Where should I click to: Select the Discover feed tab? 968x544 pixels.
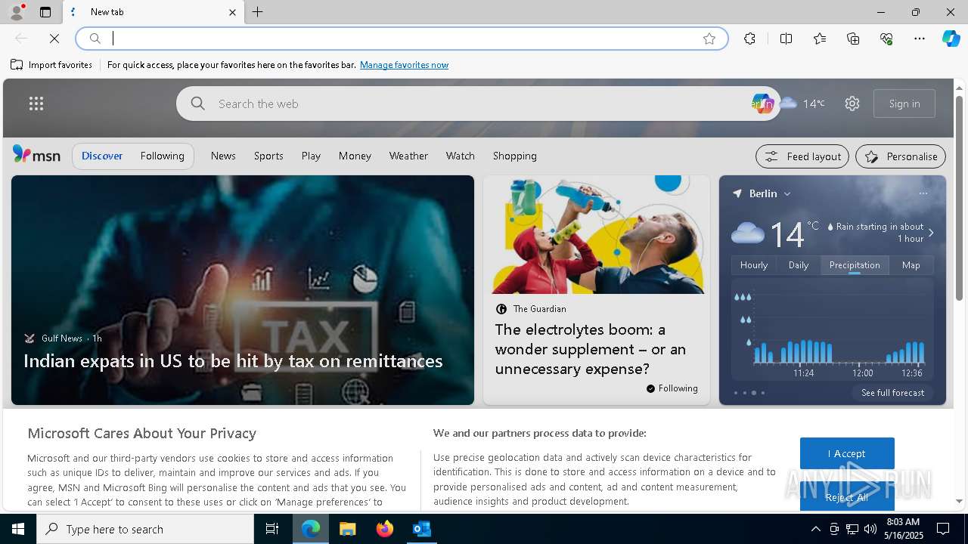[102, 156]
